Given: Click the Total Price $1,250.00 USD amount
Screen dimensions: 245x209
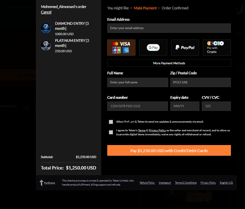Looking at the screenshot, I should 81,168.
